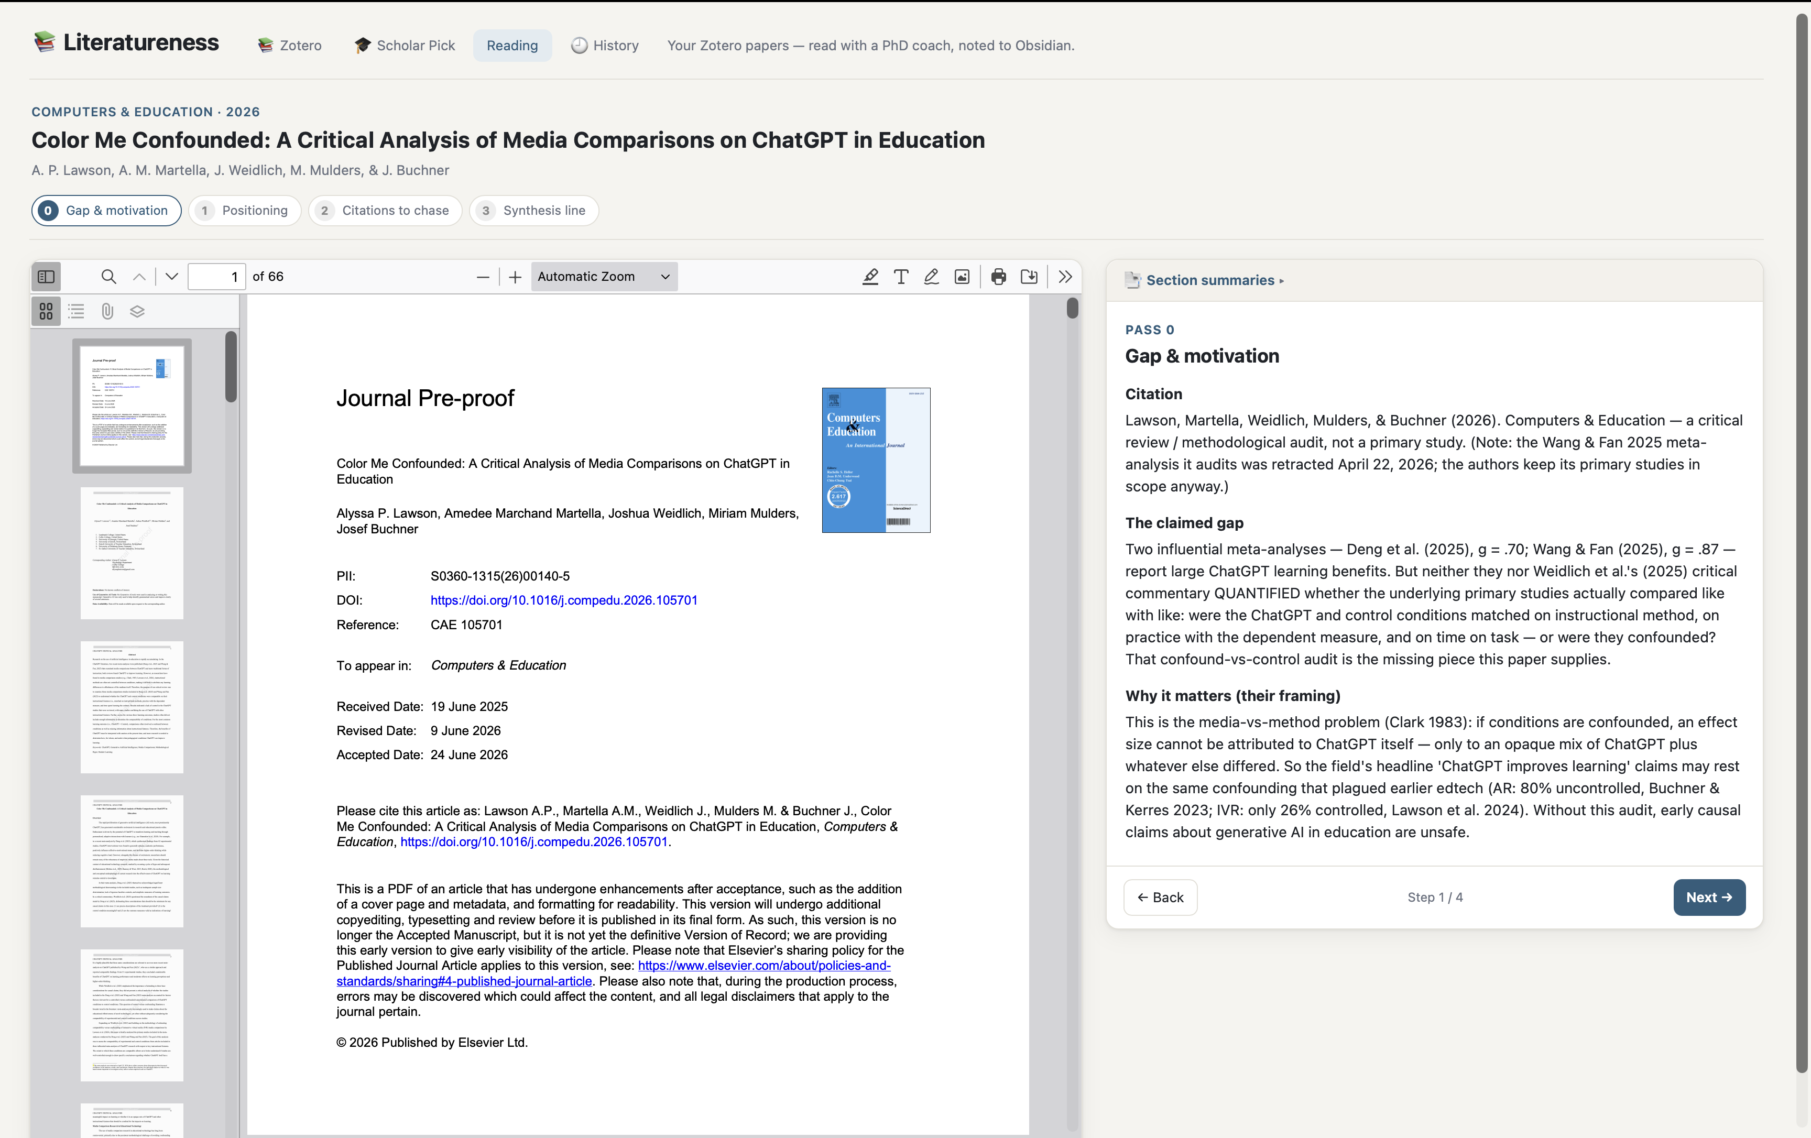Zoom in the PDF with plus
The width and height of the screenshot is (1811, 1138).
pos(515,277)
